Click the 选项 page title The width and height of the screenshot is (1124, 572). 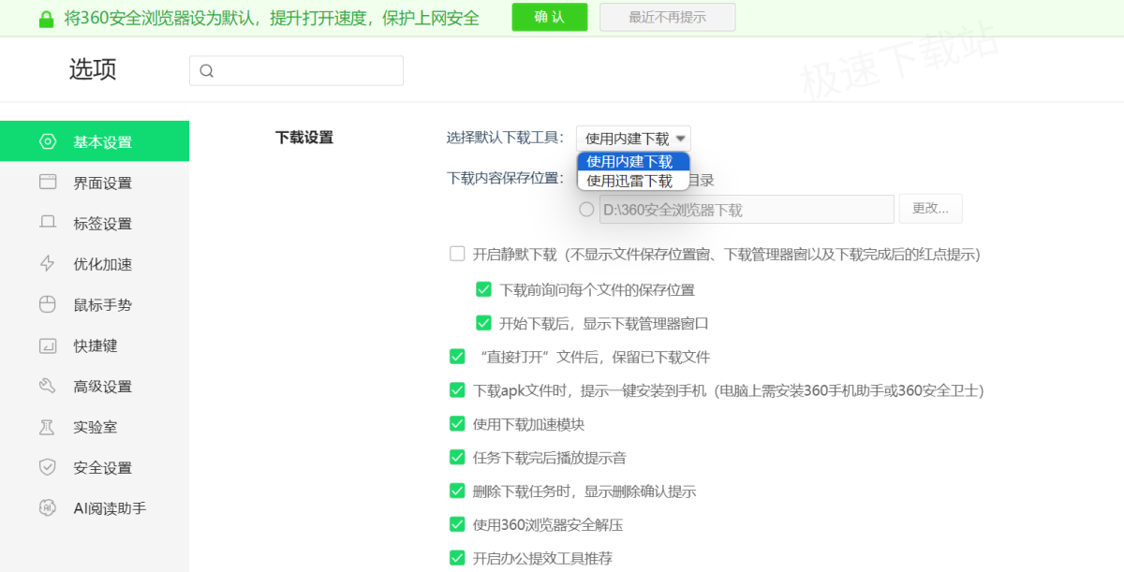click(x=93, y=69)
